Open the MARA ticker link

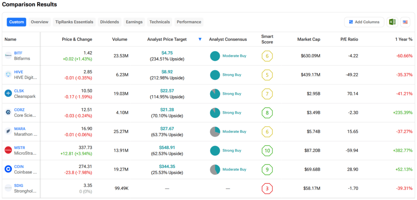tap(20, 129)
